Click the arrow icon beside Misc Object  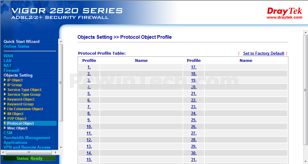tap(5, 128)
